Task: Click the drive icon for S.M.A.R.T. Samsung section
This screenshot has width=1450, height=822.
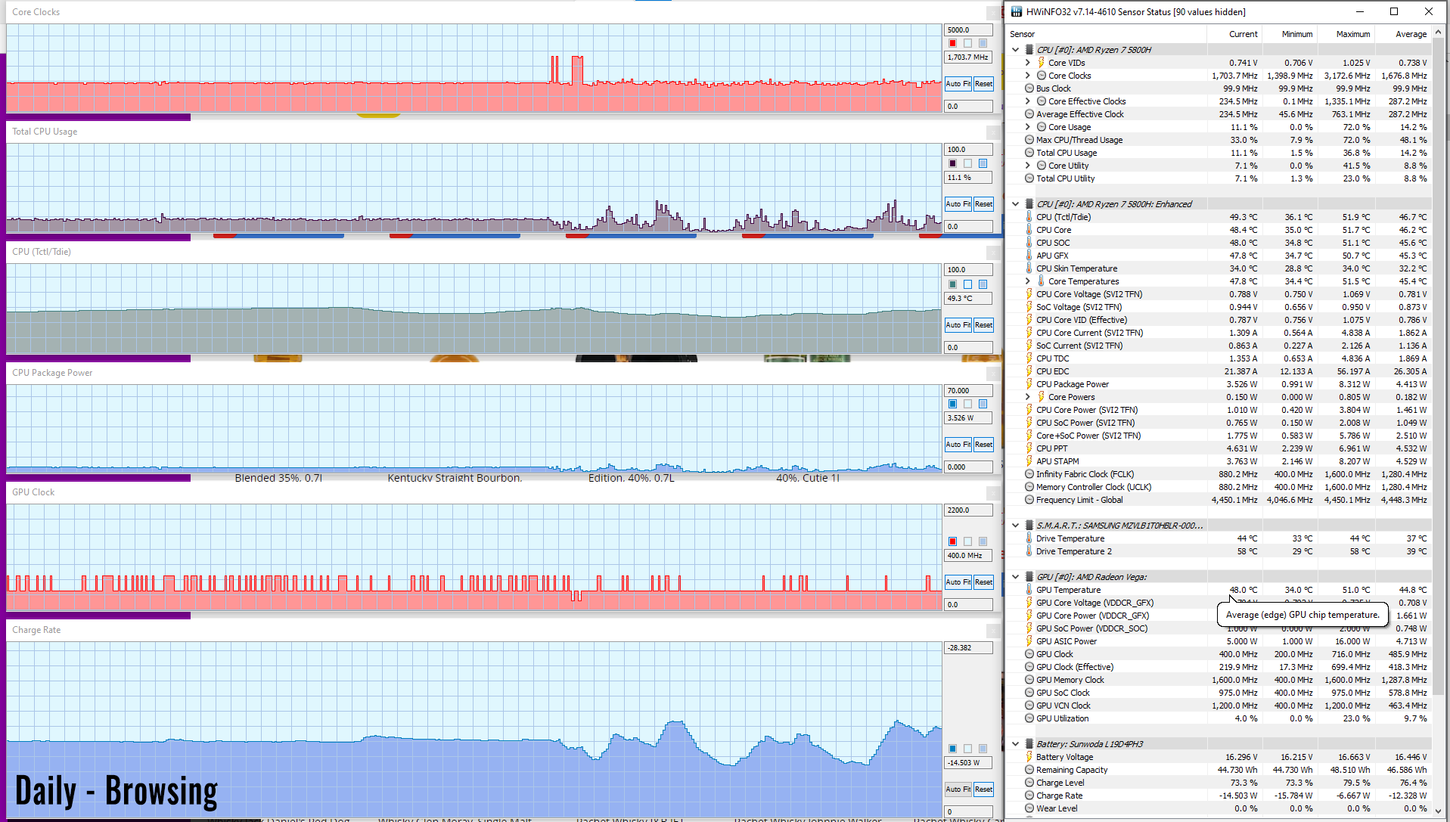Action: tap(1029, 526)
